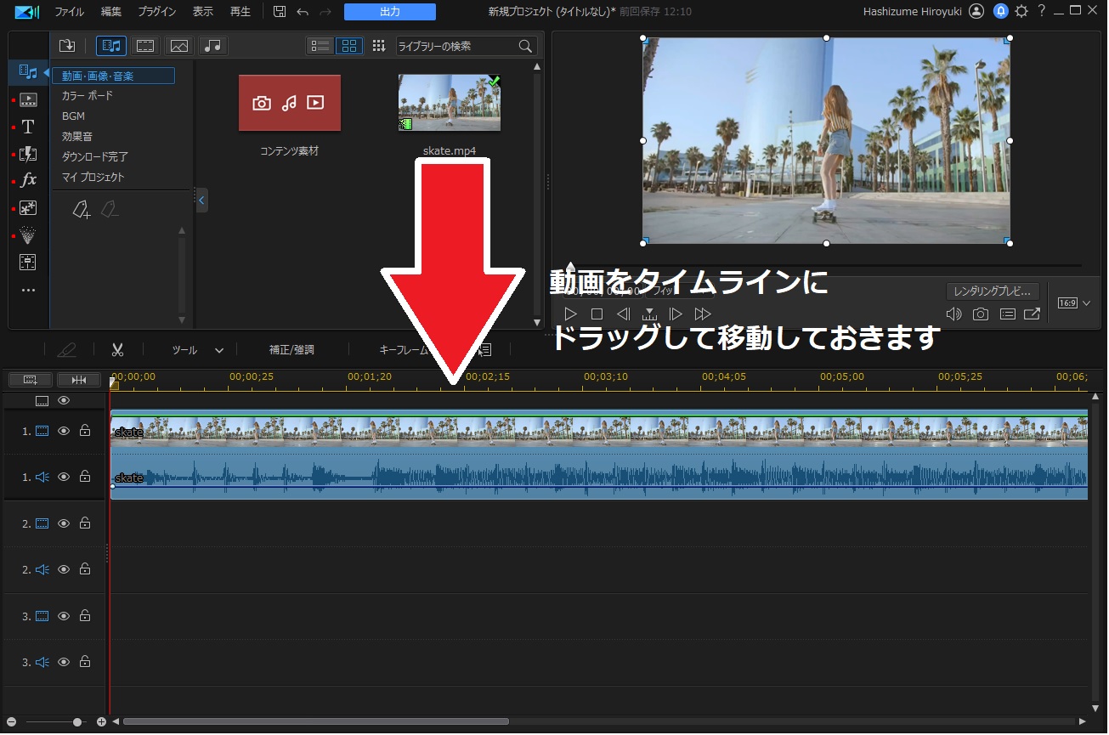Open the track manager add-tracks button
1109x735 pixels.
(31, 379)
